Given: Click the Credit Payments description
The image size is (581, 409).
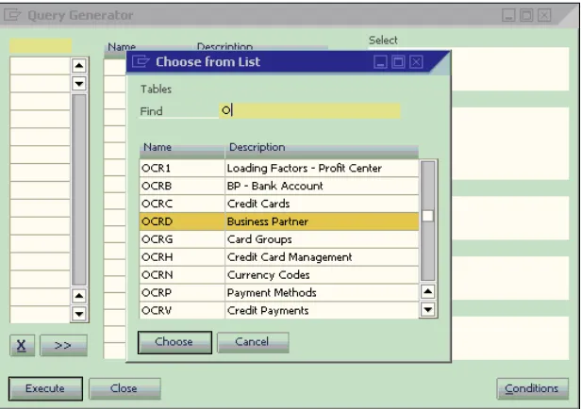Looking at the screenshot, I should pos(268,311).
